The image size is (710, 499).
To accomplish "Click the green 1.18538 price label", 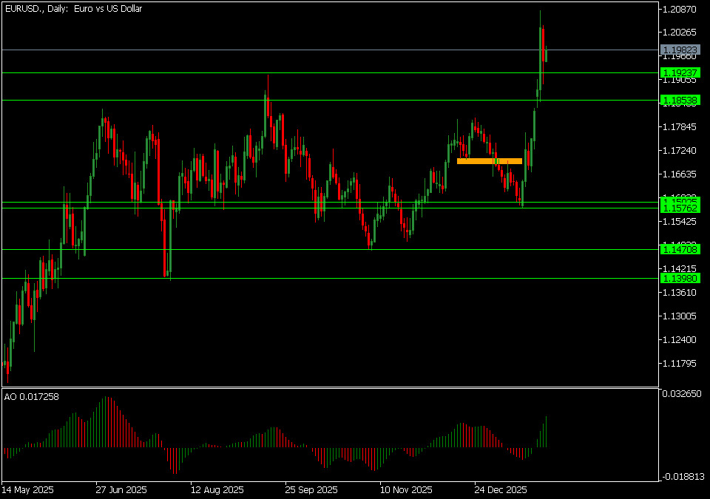I will coord(680,100).
